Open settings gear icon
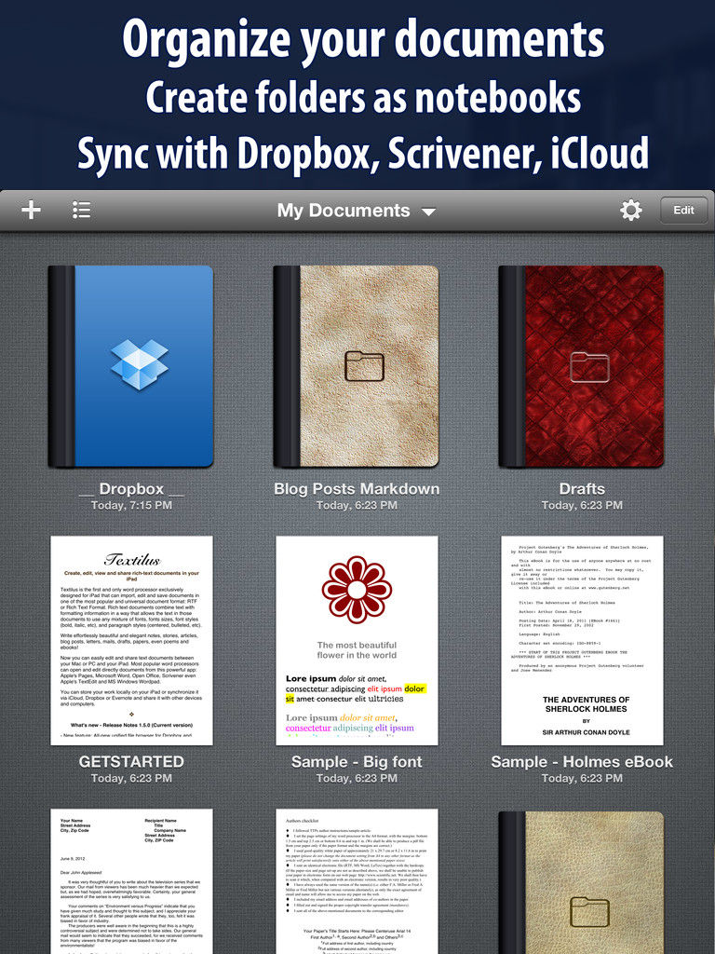715x954 pixels. [630, 211]
